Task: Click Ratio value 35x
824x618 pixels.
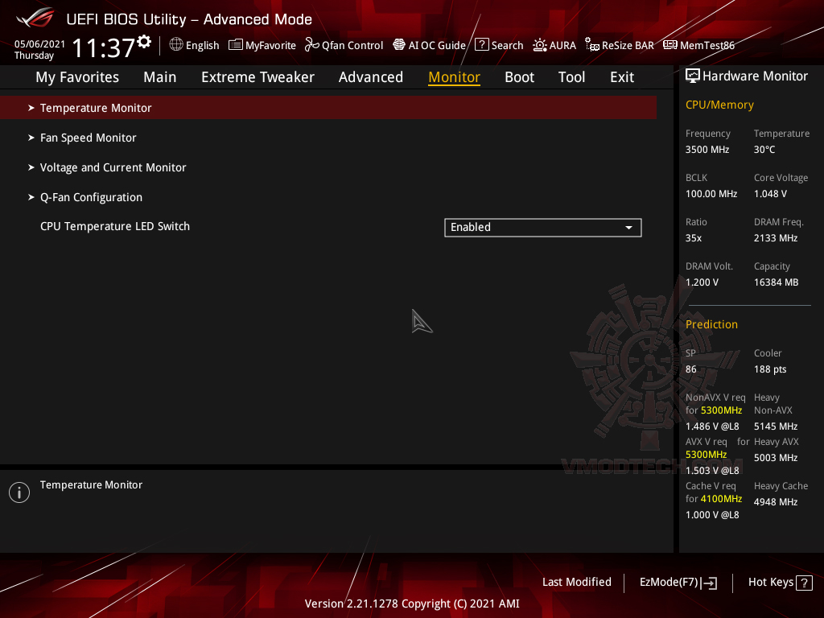Action: point(693,238)
